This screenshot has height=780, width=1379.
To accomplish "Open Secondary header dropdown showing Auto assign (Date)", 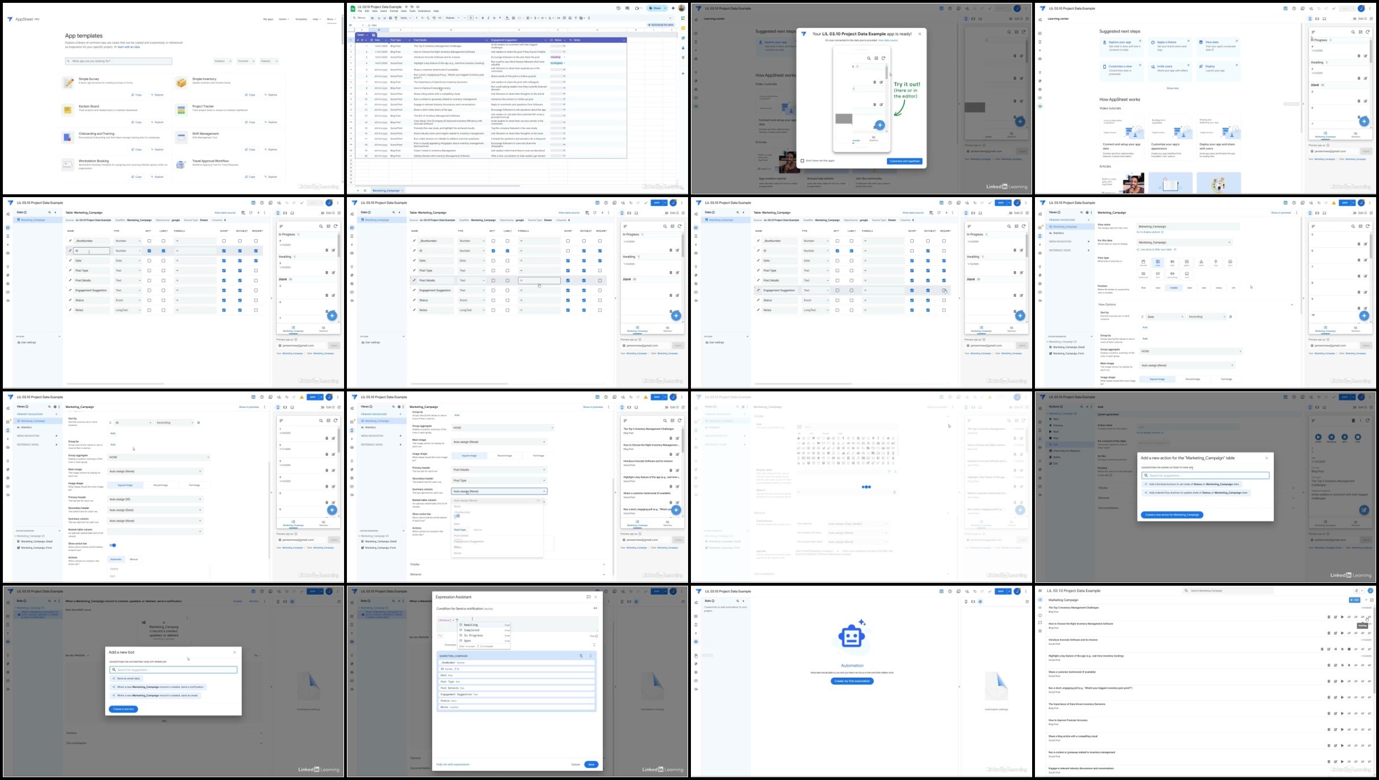I will tap(155, 510).
